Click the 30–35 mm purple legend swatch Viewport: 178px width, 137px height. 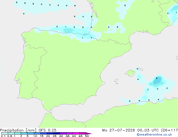point(63,133)
